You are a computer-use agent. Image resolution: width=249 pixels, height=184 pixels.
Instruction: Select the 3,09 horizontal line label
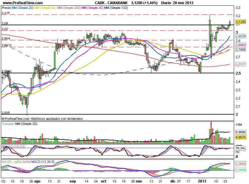4,23
